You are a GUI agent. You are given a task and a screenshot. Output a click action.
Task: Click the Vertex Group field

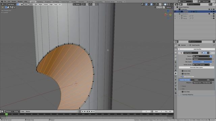pyautogui.click(x=201, y=65)
